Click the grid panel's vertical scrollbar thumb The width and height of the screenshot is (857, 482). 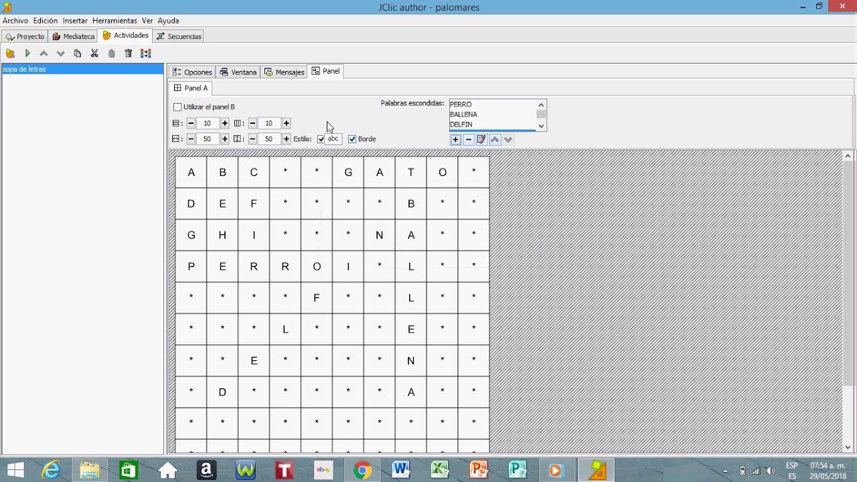[848, 274]
